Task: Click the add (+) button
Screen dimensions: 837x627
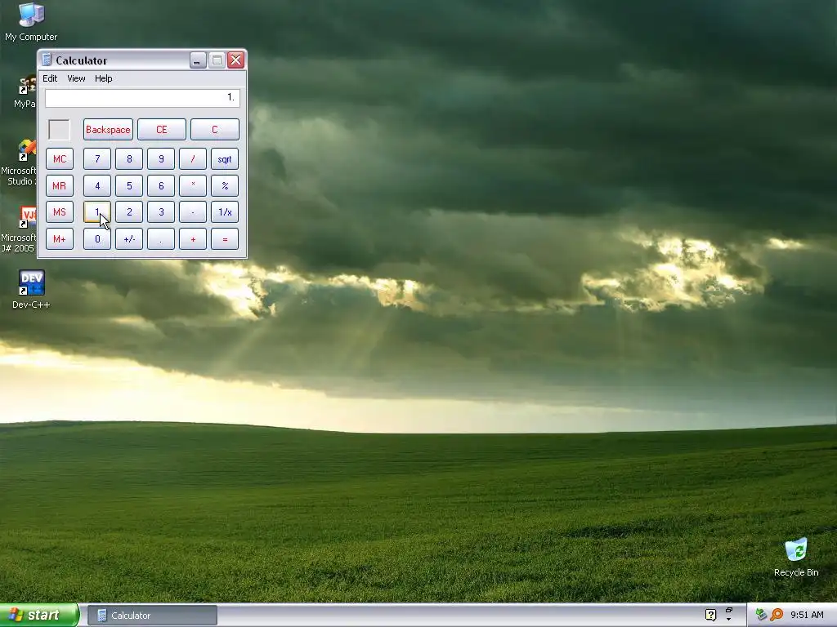Action: pyautogui.click(x=193, y=239)
